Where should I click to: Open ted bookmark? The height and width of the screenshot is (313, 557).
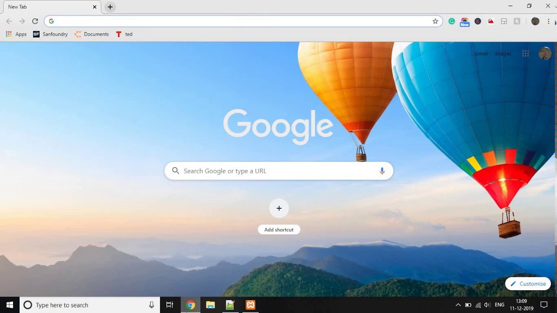124,34
